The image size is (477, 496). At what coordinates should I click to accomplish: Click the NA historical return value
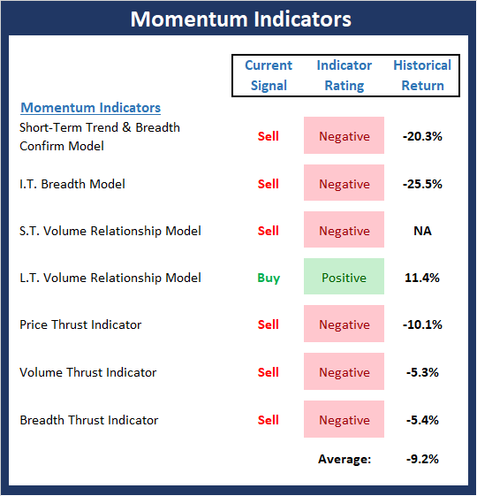(x=422, y=231)
